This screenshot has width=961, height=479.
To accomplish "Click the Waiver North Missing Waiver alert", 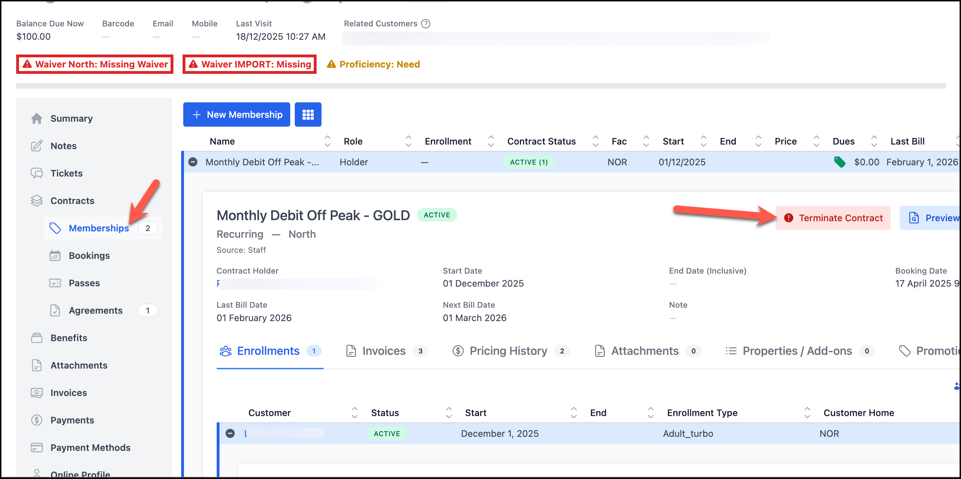I will [95, 64].
